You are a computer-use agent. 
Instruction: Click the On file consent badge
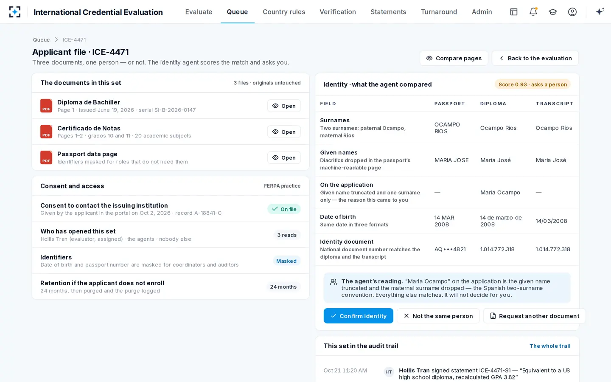pos(284,209)
